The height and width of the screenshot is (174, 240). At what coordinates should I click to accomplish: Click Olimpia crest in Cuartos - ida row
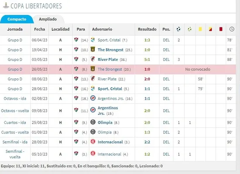(x=93, y=122)
